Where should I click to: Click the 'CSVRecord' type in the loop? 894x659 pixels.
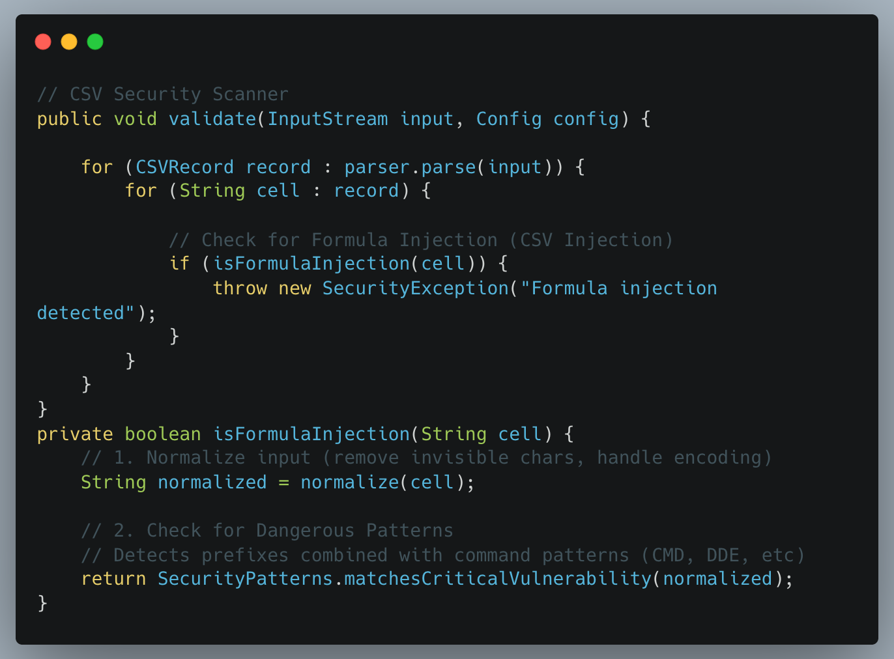click(184, 167)
